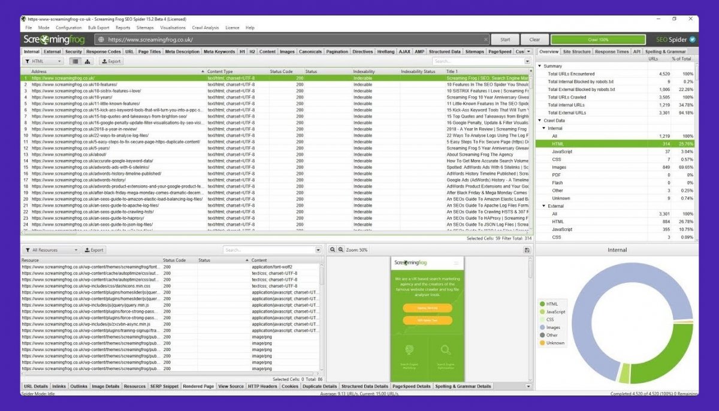The width and height of the screenshot is (719, 411).
Task: Open the Twitter bird icon
Action: tap(693, 40)
